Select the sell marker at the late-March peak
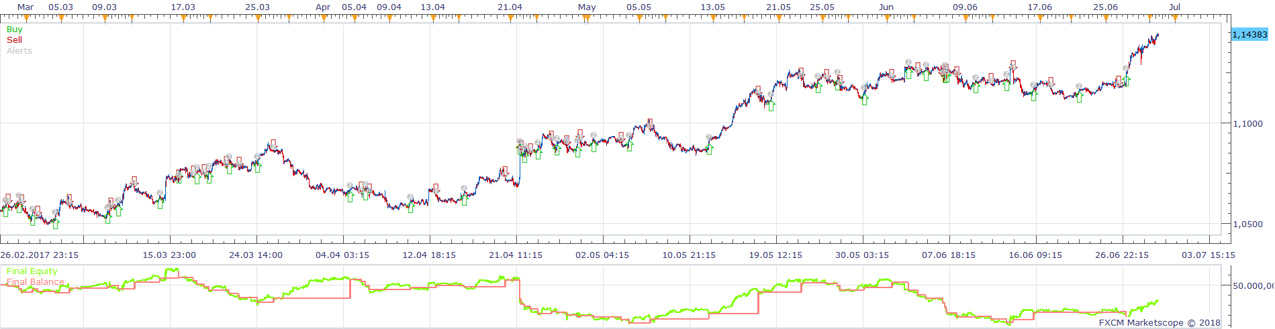This screenshot has width=1275, height=329. 273,144
